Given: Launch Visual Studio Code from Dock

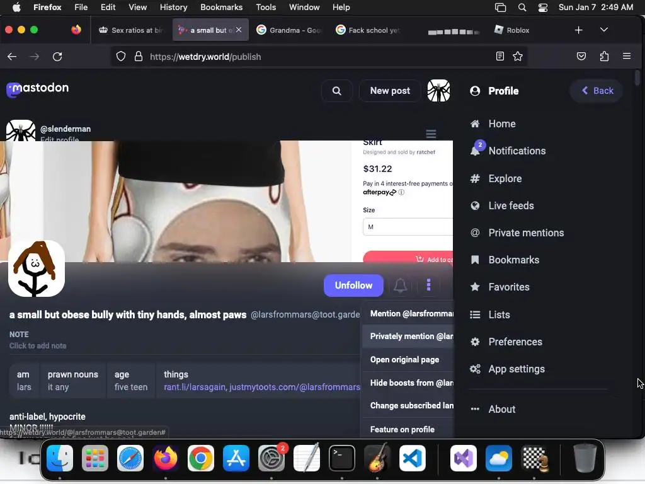Looking at the screenshot, I should (x=412, y=458).
